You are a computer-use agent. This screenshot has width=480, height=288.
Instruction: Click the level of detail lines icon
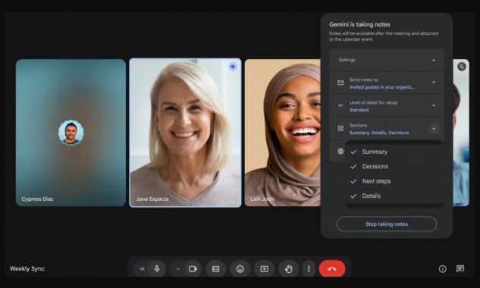pos(340,105)
